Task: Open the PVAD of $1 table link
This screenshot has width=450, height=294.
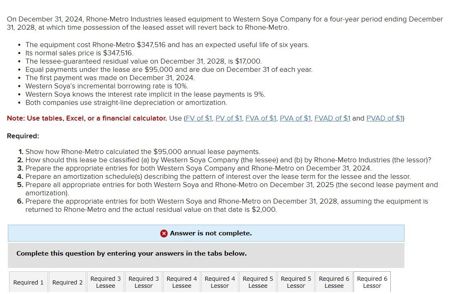Action: pos(384,118)
